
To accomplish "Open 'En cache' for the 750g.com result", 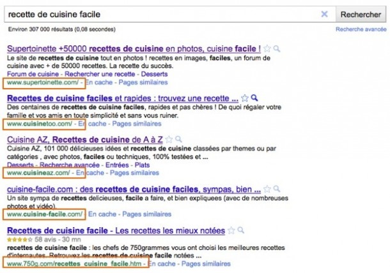I will point(162,263).
